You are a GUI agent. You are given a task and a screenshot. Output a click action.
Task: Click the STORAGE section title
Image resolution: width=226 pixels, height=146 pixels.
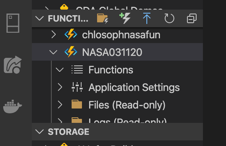point(68,132)
